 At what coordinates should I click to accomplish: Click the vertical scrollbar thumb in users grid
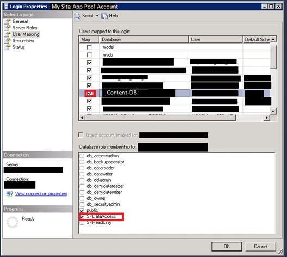pos(273,57)
